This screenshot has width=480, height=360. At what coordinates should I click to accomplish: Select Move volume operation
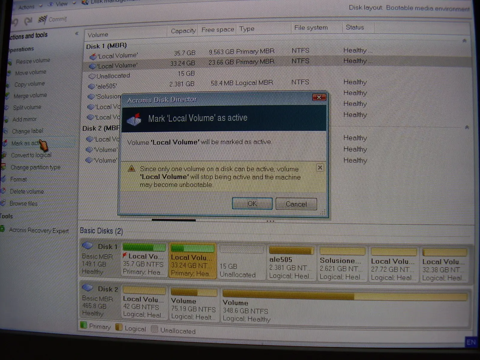click(31, 73)
